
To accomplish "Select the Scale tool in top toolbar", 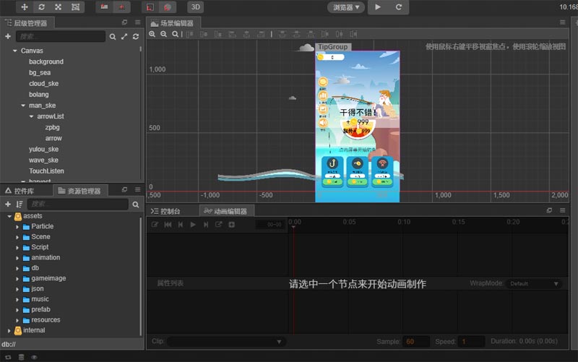I will [59, 7].
